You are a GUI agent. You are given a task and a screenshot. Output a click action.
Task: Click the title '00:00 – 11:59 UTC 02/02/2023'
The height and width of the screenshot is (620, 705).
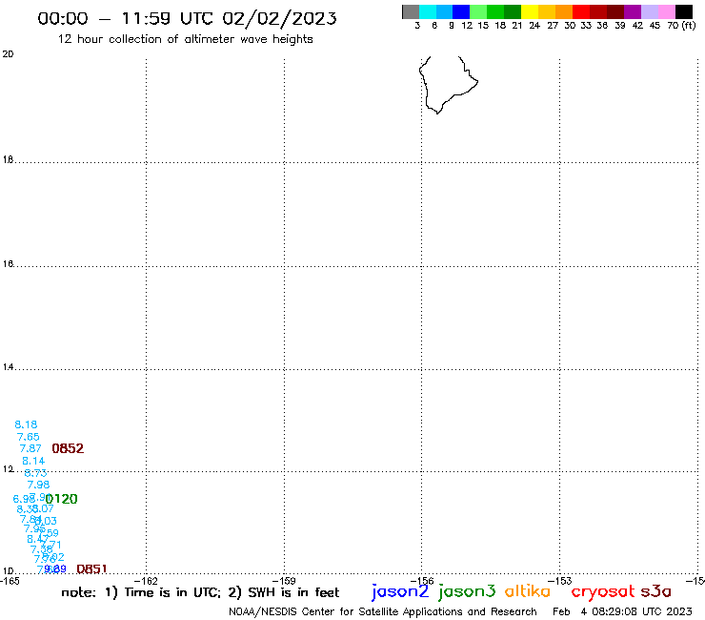click(187, 18)
